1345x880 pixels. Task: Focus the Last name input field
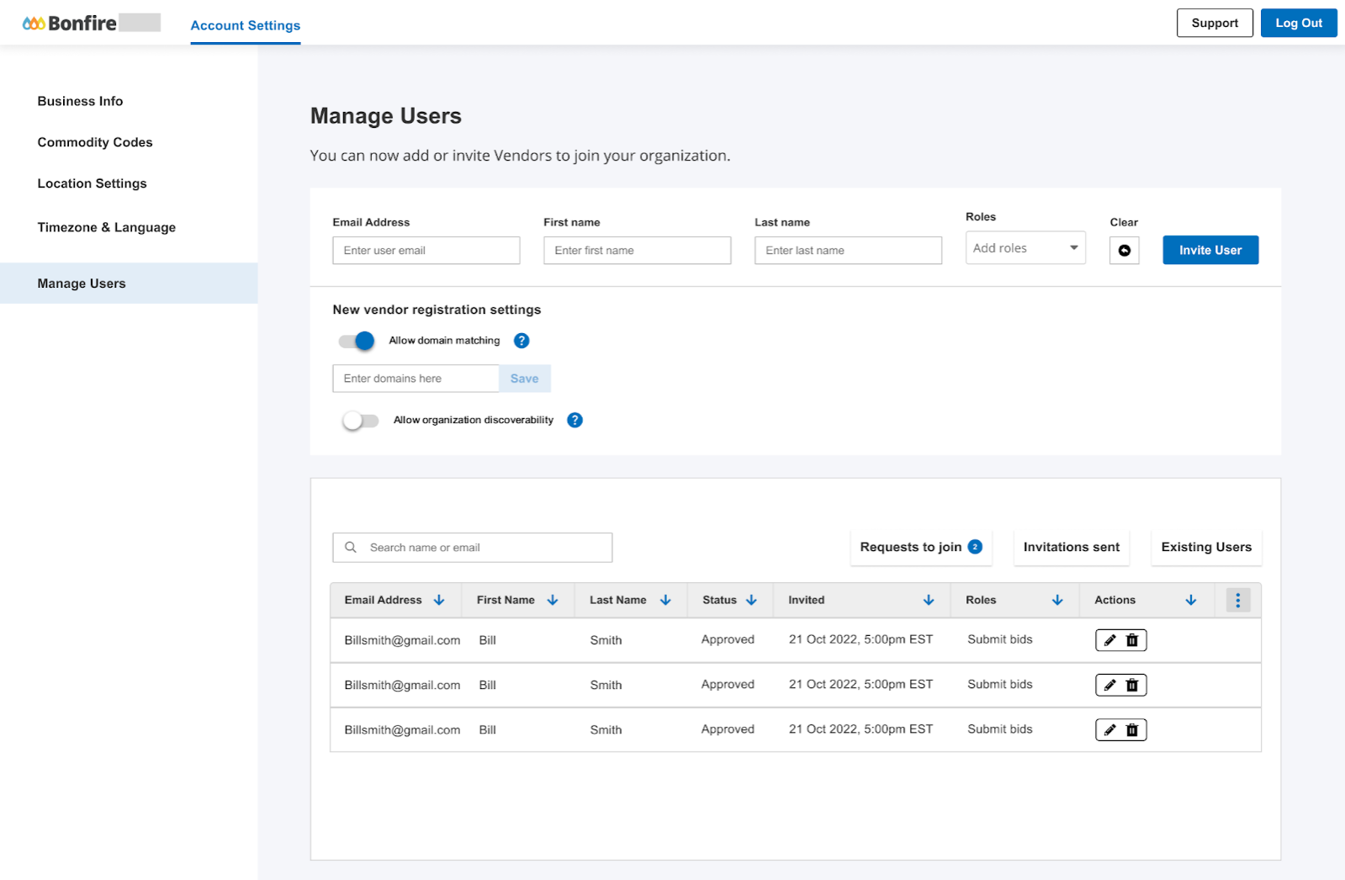coord(848,251)
